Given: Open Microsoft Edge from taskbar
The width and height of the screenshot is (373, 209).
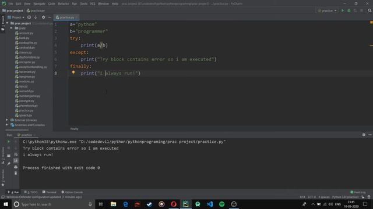Looking at the screenshot, I should click(x=125, y=204).
